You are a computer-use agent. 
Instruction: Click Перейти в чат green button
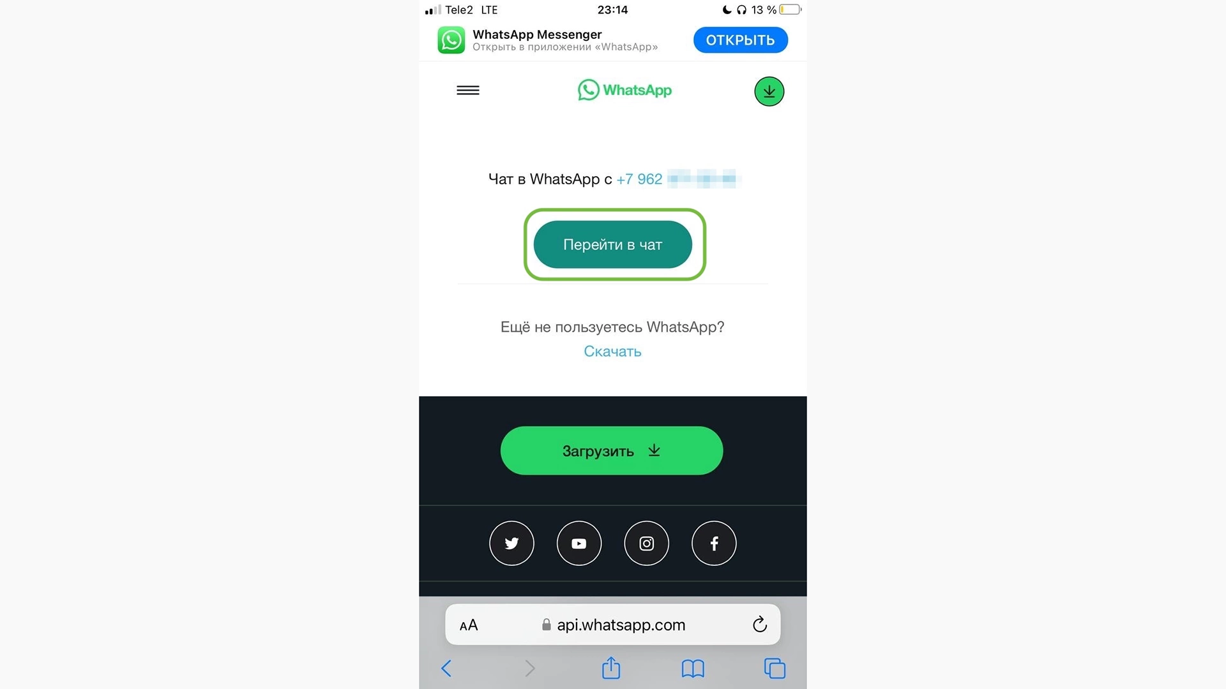(x=612, y=244)
